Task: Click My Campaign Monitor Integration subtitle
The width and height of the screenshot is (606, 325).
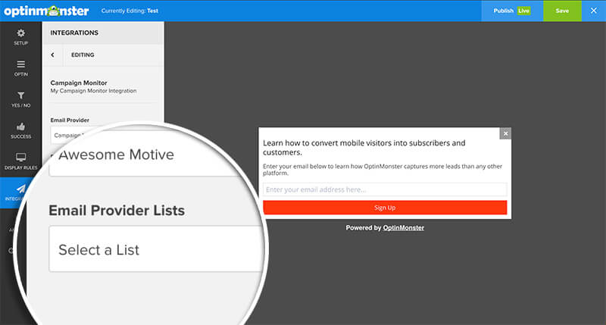Action: 93,91
